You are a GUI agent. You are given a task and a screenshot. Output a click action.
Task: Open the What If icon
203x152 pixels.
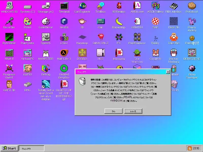(x=9, y=53)
